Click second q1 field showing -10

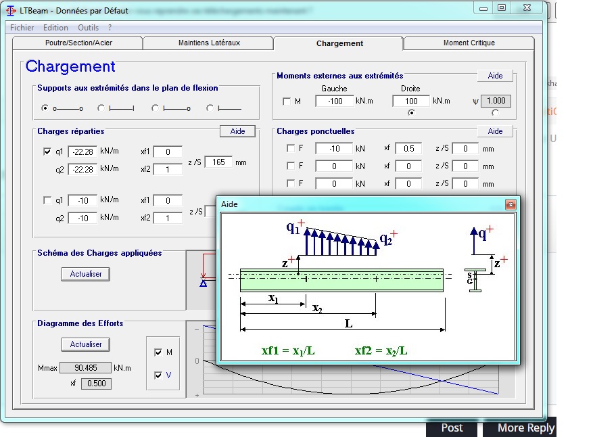pyautogui.click(x=82, y=200)
